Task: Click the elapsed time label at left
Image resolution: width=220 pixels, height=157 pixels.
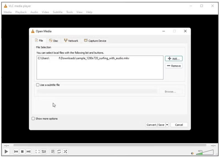Action: coord(6,146)
